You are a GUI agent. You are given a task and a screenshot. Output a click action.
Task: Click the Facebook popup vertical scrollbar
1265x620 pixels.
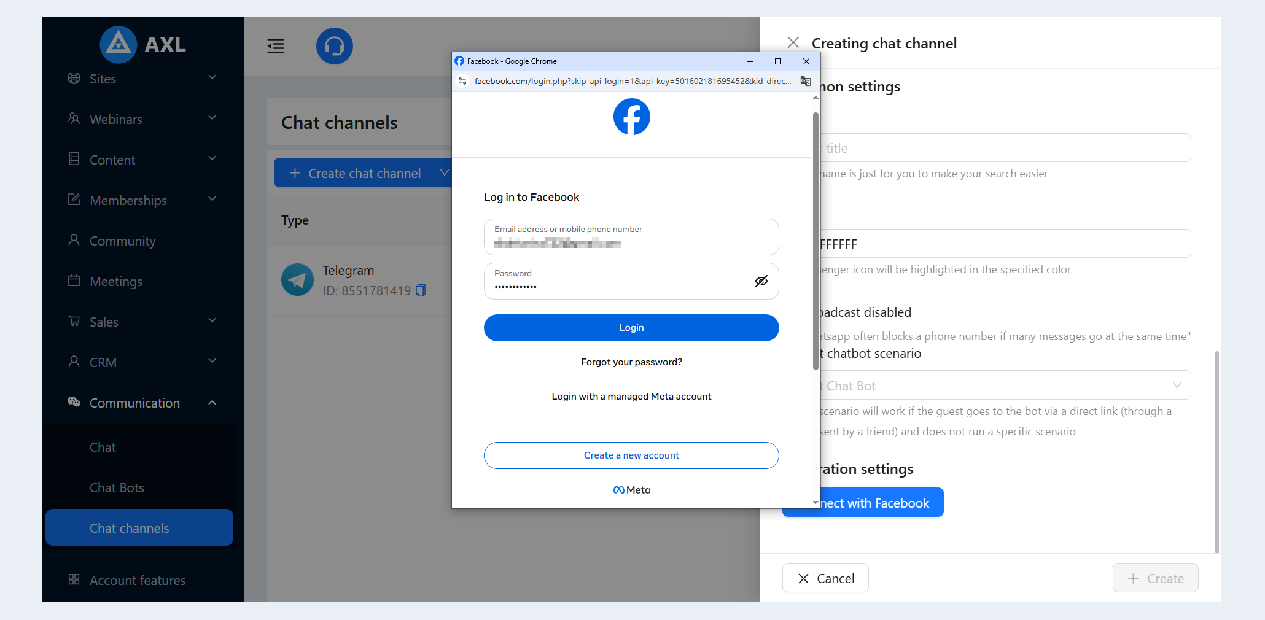pos(815,241)
